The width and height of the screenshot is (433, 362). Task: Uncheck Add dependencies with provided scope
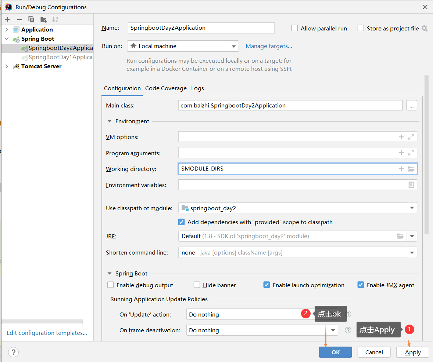[182, 222]
